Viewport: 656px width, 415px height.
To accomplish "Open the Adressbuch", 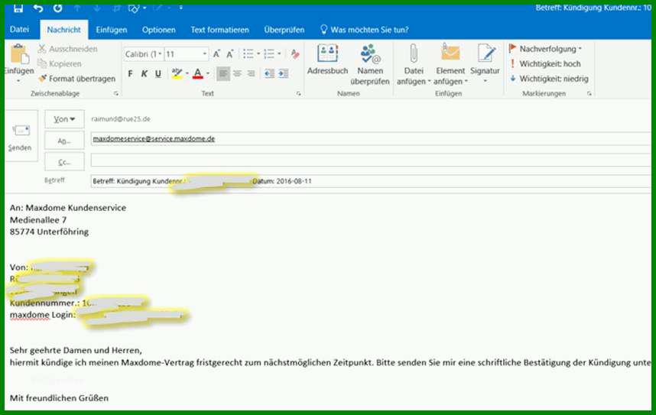I will [327, 60].
